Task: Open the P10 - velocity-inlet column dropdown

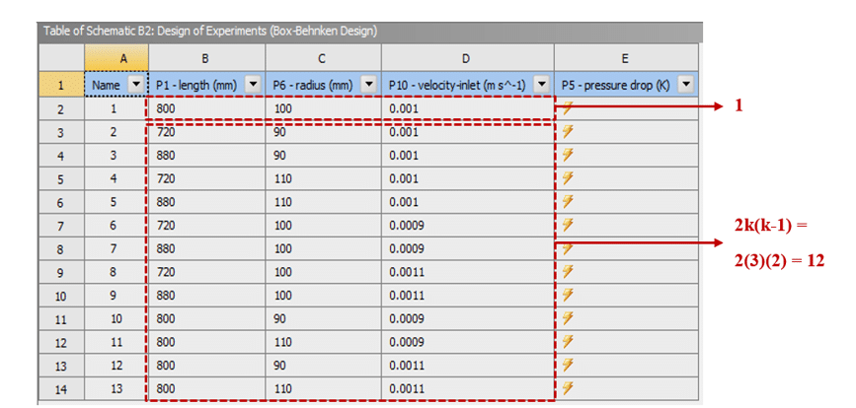Action: [540, 85]
